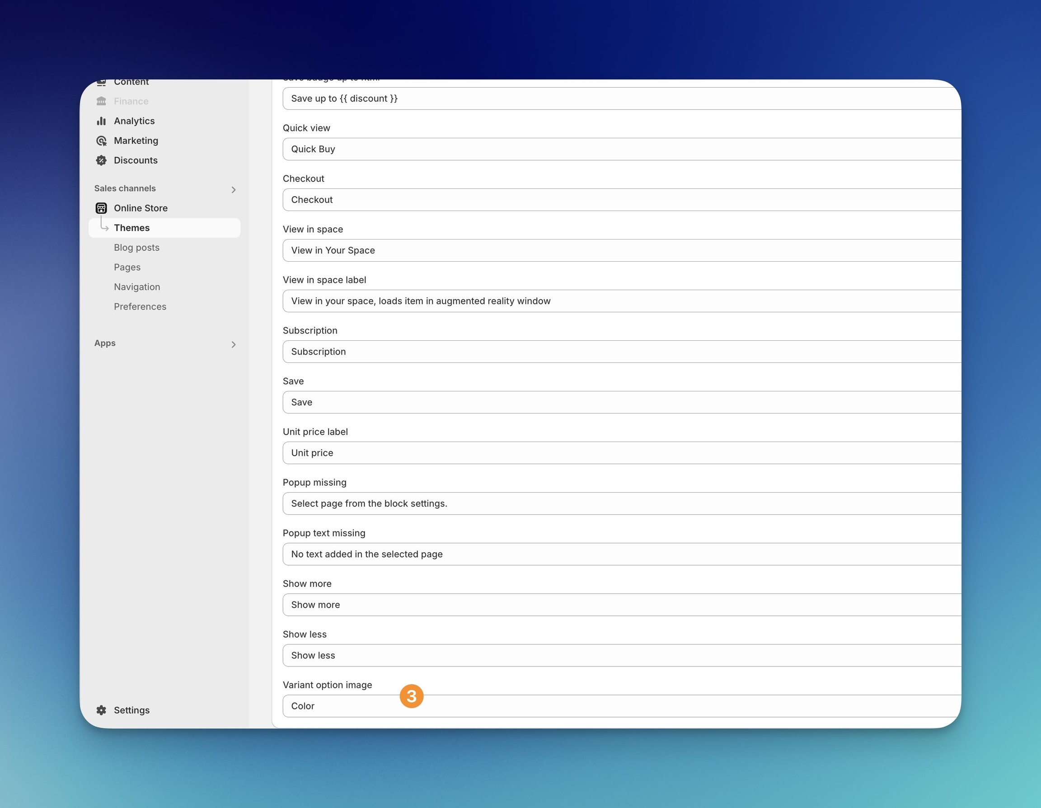The height and width of the screenshot is (808, 1041).
Task: Click the Online Store storefront icon
Action: 101,208
